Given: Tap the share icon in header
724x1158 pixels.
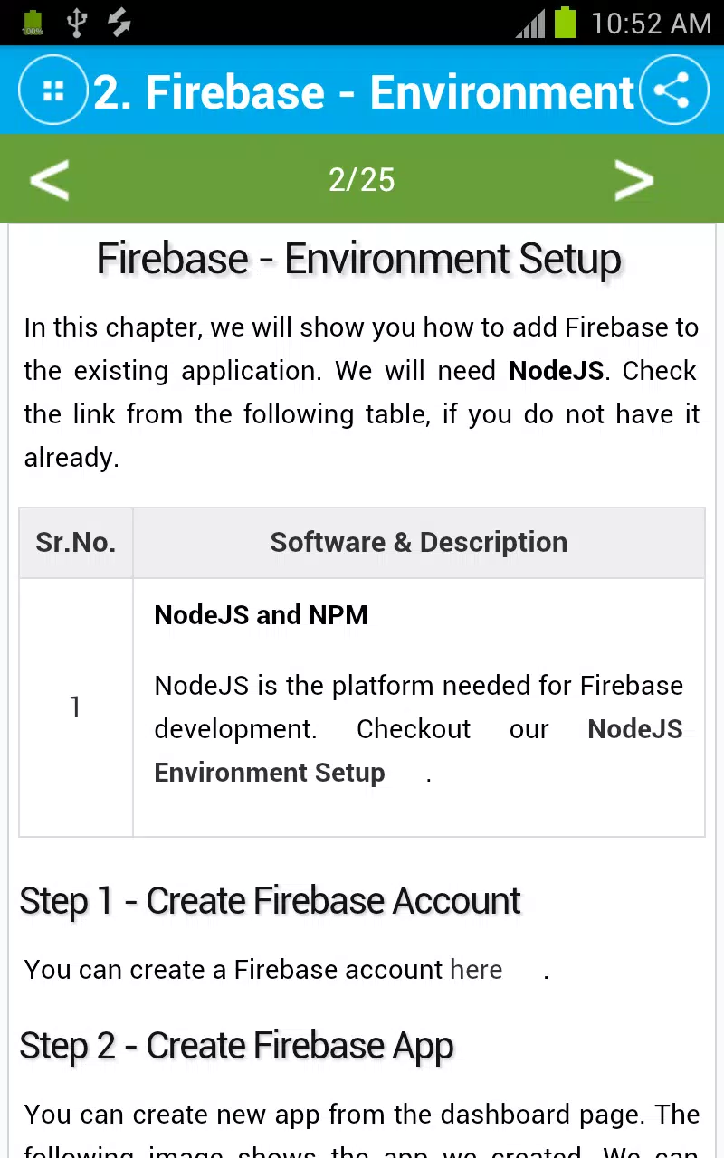Looking at the screenshot, I should tap(673, 90).
